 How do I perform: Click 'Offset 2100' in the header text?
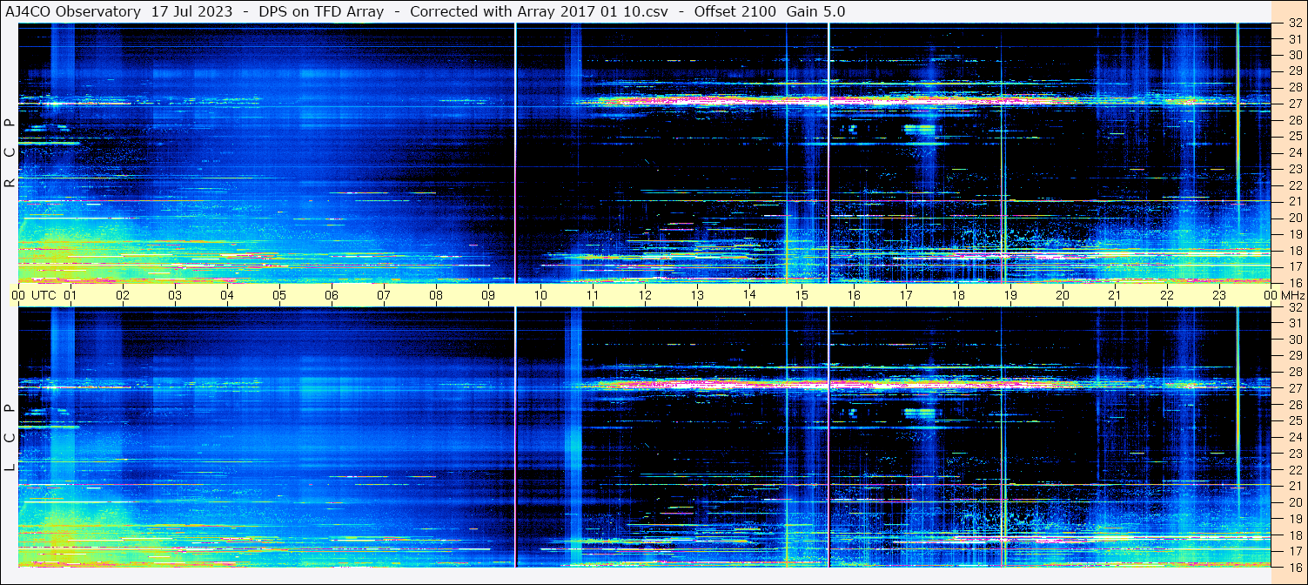pyautogui.click(x=740, y=11)
